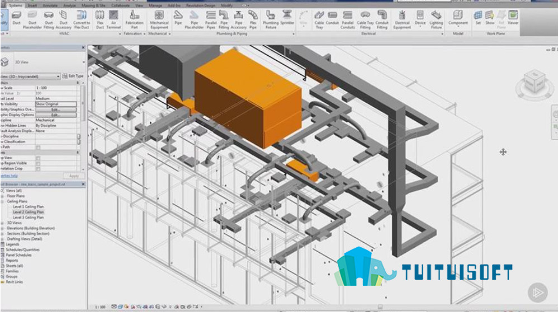Viewport: 558px width, 312px height.
Task: Select the Duct tool
Action: pyautogui.click(x=16, y=19)
